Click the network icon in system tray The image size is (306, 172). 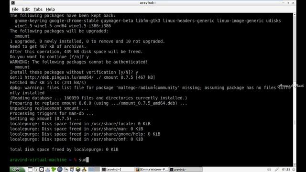click(x=277, y=170)
